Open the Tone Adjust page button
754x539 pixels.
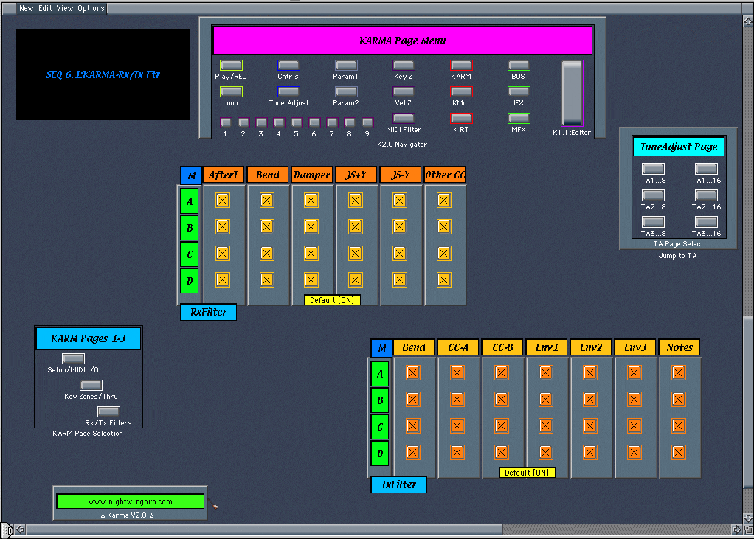[288, 92]
